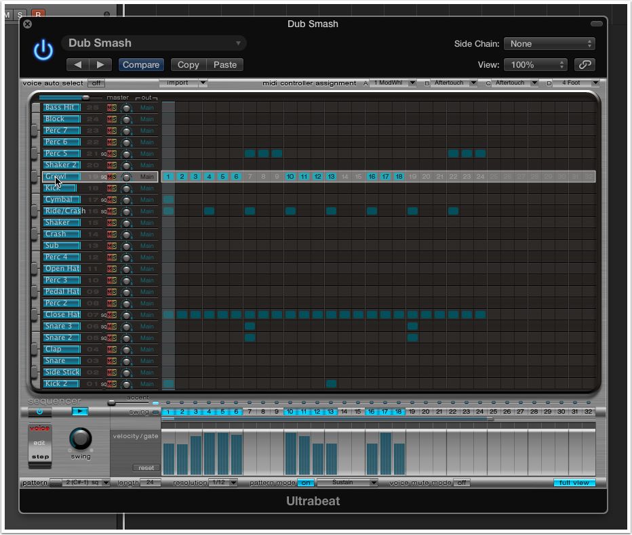This screenshot has height=535, width=632.
Task: Open the Dub Smash preset dropdown
Action: (x=153, y=43)
